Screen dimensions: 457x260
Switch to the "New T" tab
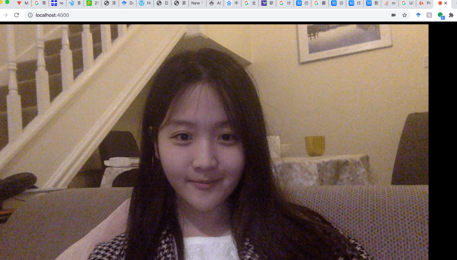(196, 3)
